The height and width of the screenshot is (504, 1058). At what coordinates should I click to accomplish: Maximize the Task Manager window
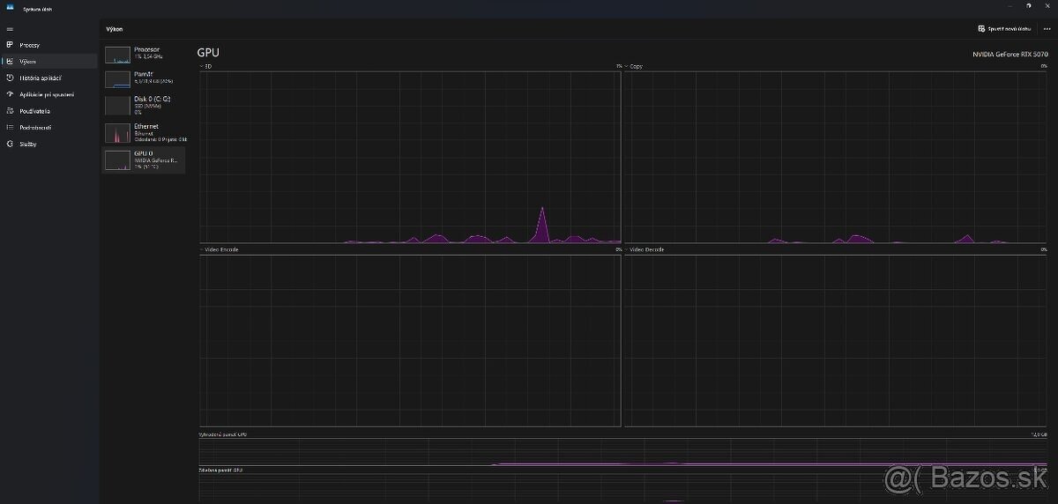tap(1028, 6)
